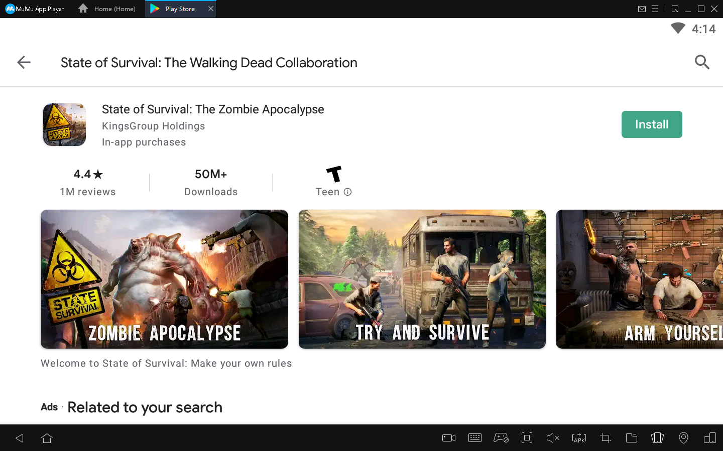
Task: Open the shared folder icon
Action: (631, 438)
